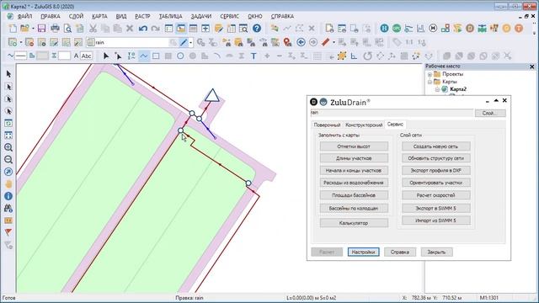
Task: Toggle the orange highlighted snapping button
Action: (341, 56)
